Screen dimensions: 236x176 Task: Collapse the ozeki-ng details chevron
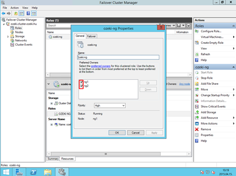click(x=48, y=84)
